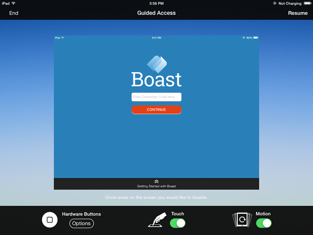Screen dimensions: 313x235
Task: Click the rotation lock icon beside Not Charging
Action: (275, 4)
